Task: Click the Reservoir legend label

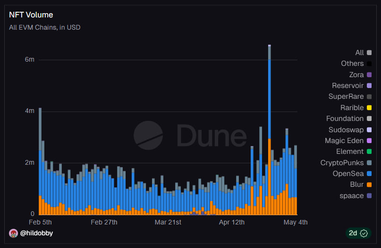Action: pos(347,86)
